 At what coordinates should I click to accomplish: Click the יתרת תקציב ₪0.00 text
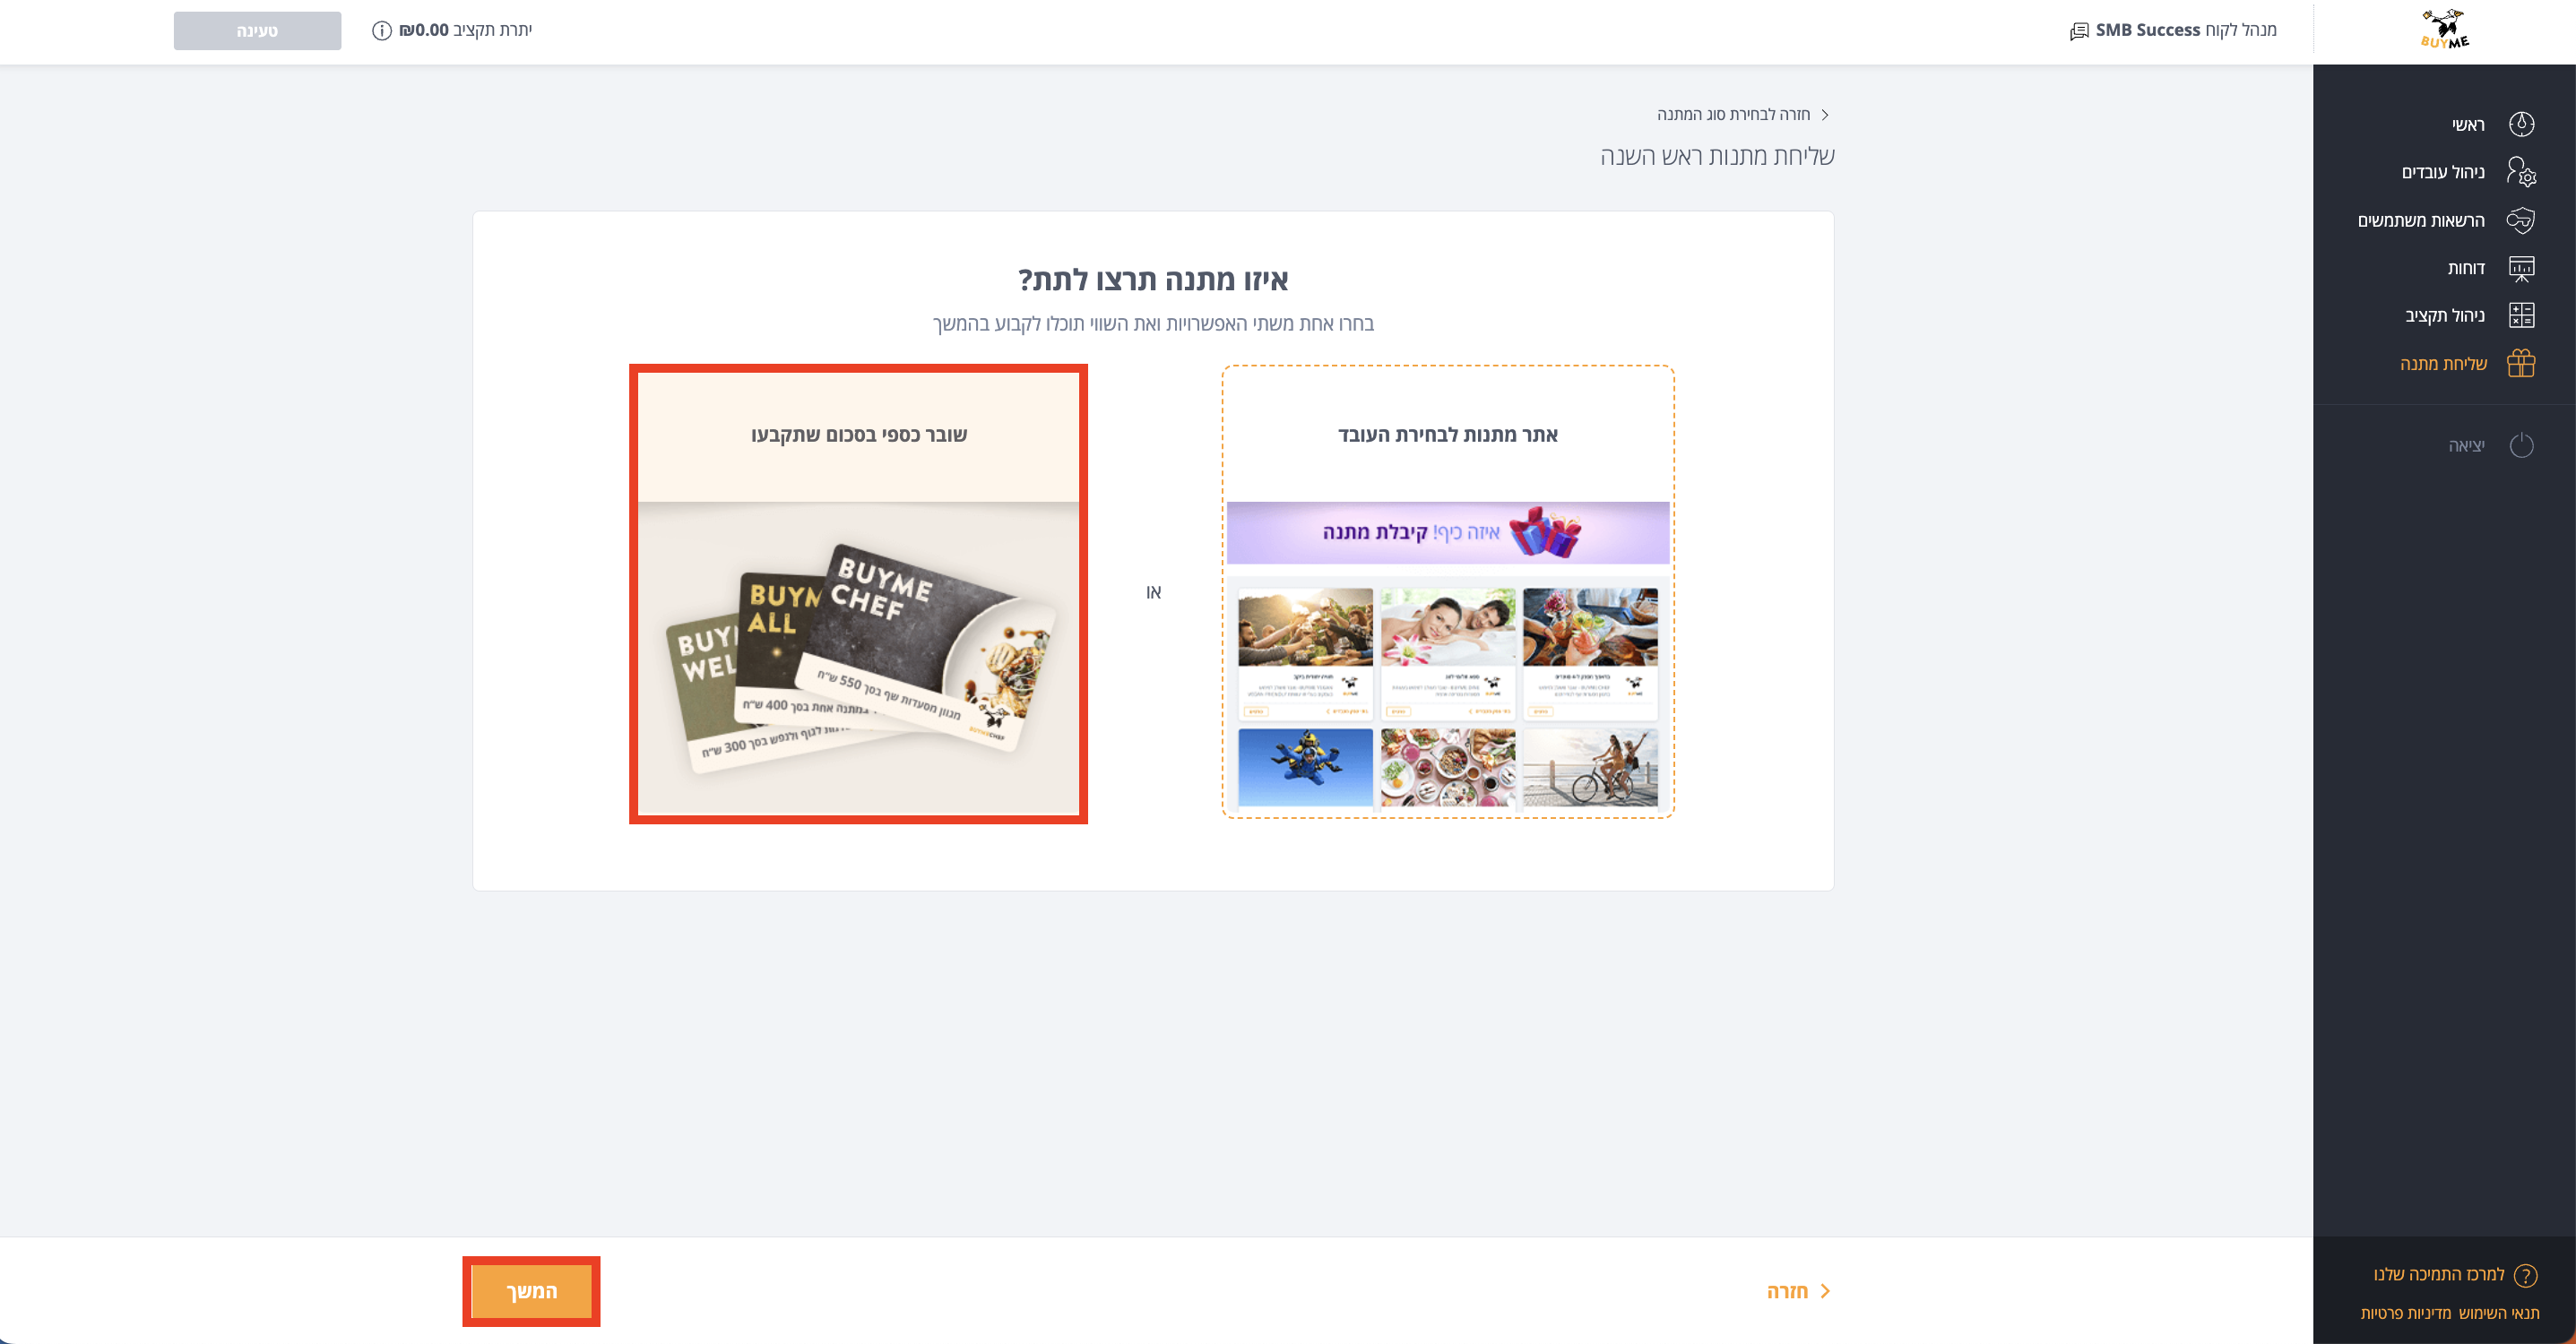[x=465, y=30]
